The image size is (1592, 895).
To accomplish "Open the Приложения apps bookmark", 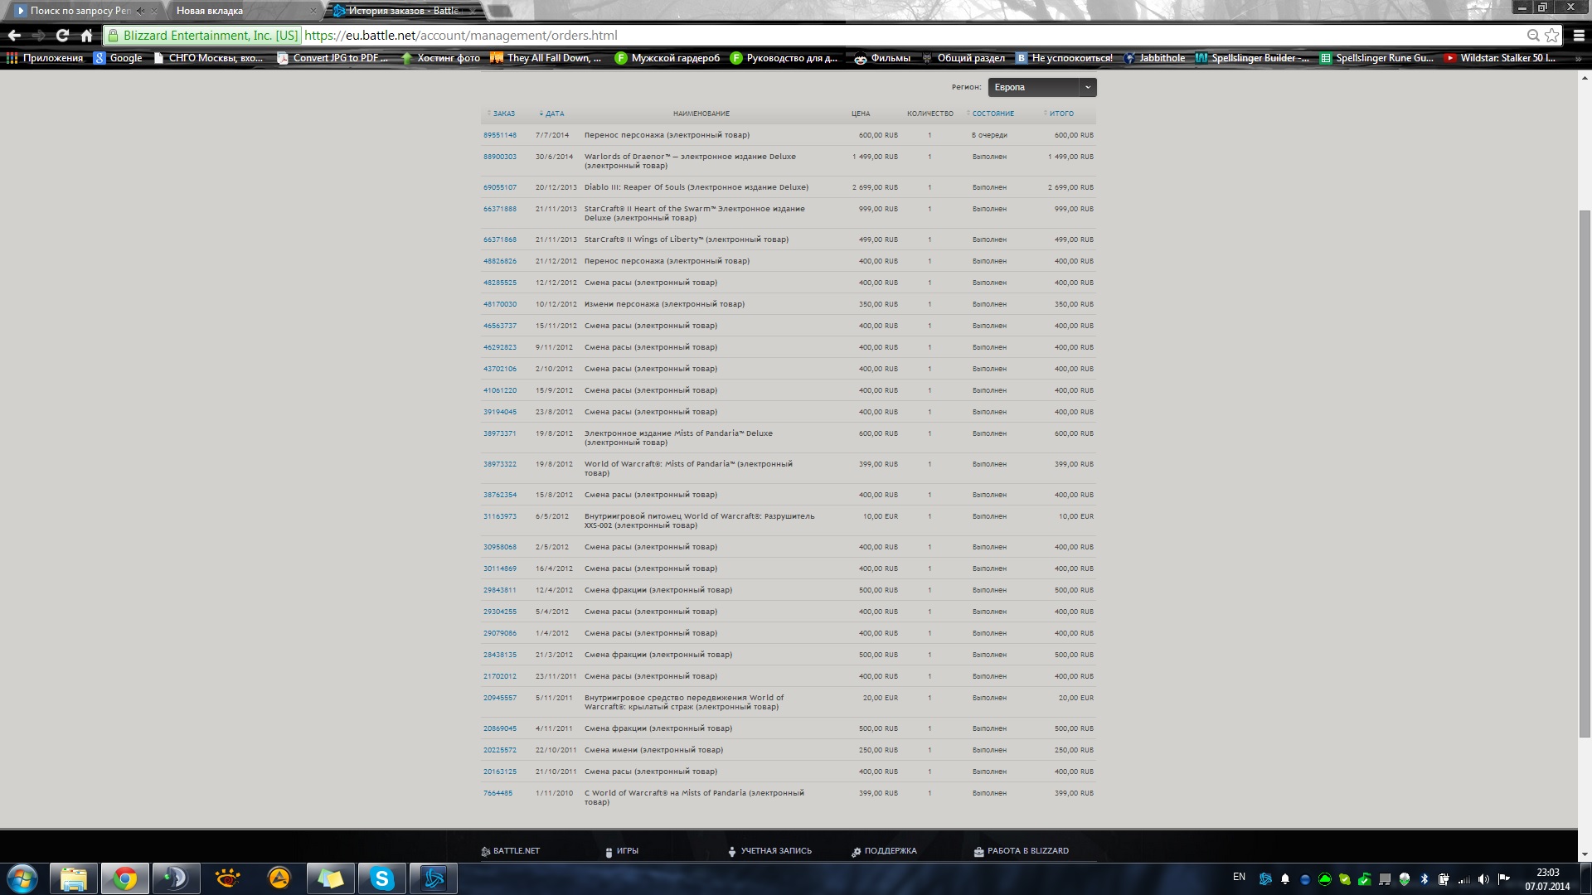I will pyautogui.click(x=45, y=58).
